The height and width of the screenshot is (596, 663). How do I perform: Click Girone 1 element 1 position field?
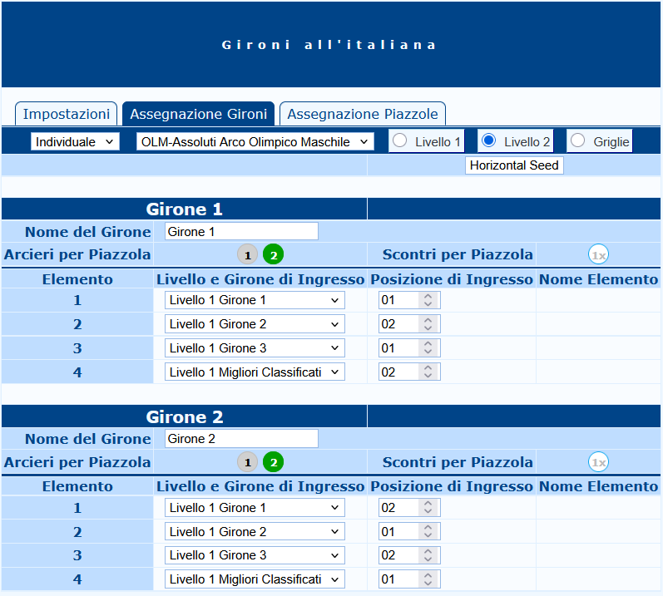pyautogui.click(x=409, y=300)
